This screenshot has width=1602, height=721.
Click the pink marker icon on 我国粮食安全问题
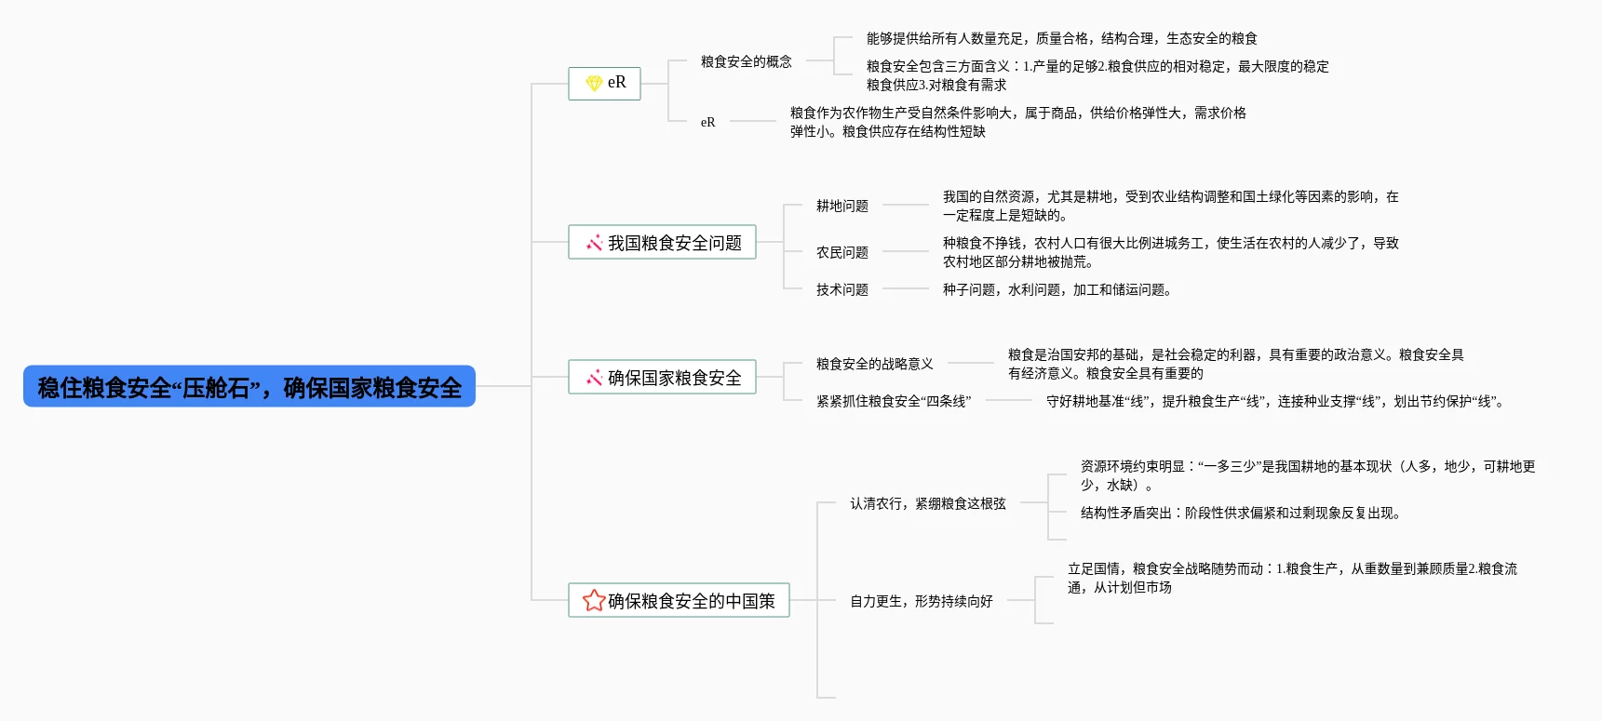[594, 243]
